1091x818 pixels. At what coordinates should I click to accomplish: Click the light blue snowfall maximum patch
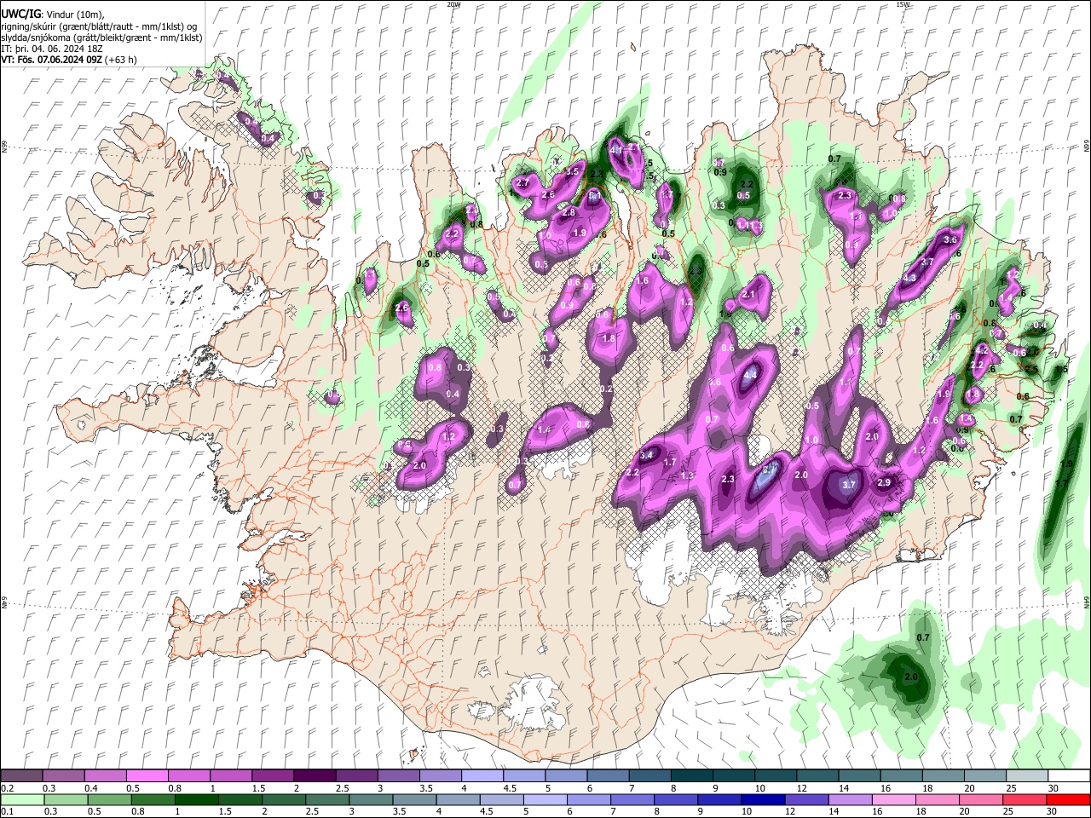[766, 477]
